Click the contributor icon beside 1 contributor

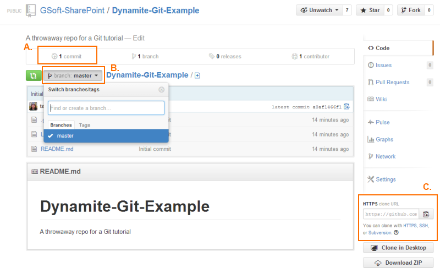[x=294, y=57]
